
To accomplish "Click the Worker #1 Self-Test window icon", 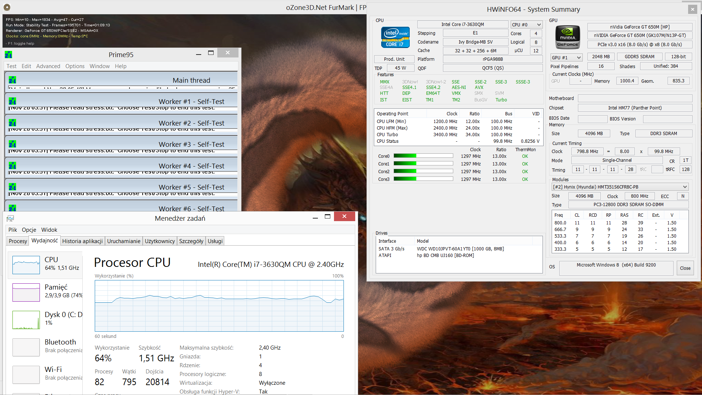I will coord(12,101).
